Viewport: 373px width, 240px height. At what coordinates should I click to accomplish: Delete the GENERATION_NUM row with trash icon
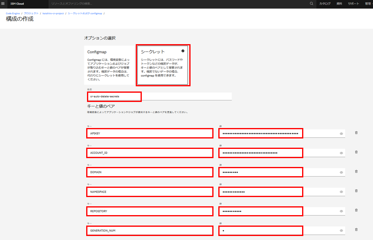356,230
